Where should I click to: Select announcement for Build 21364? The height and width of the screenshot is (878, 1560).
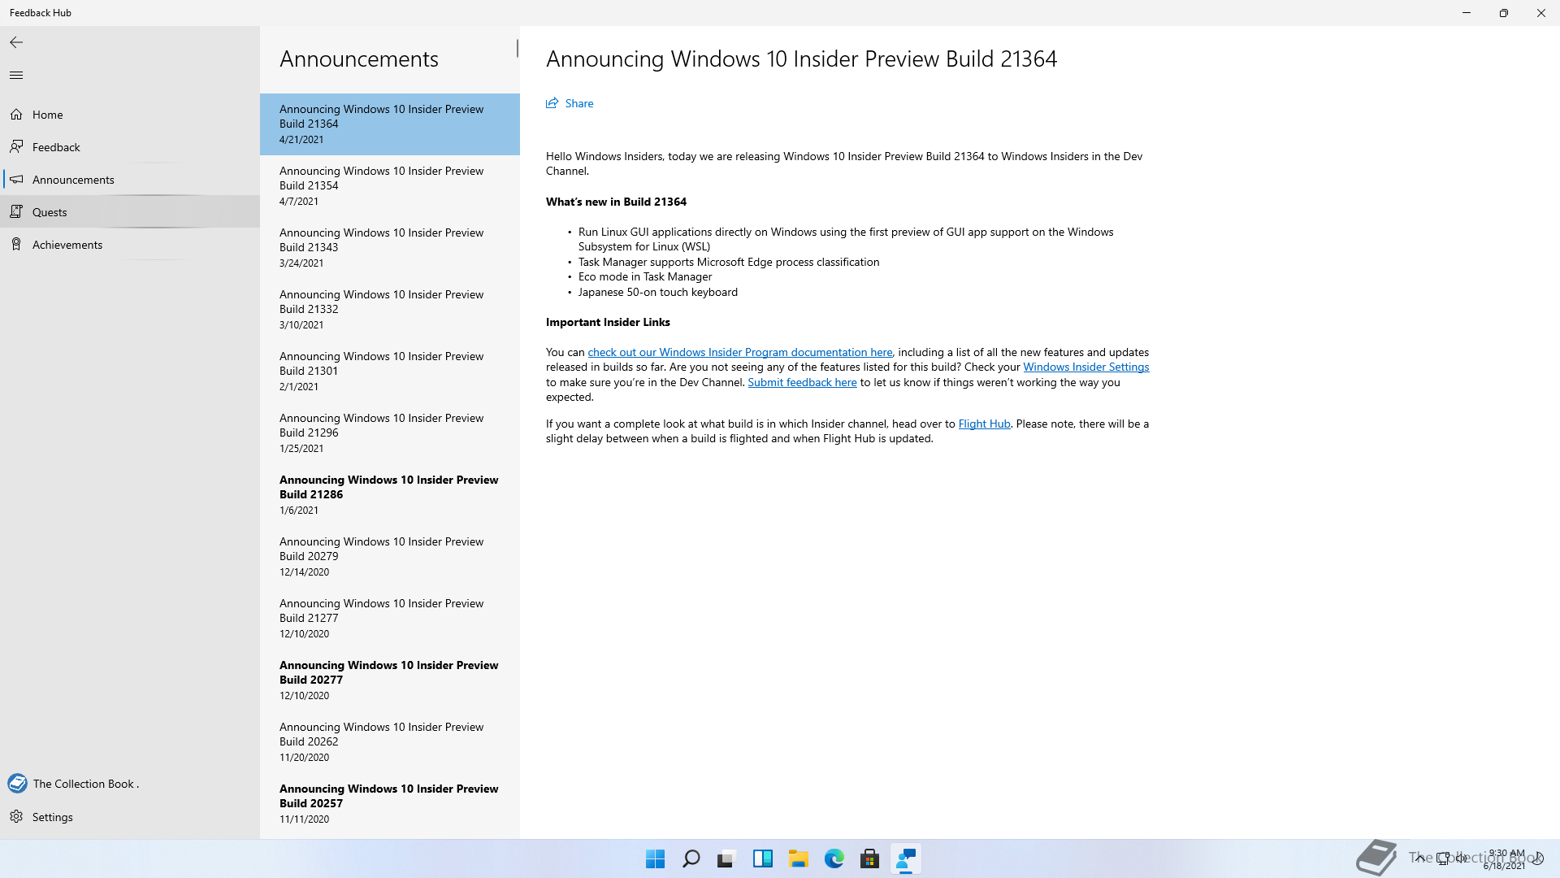pyautogui.click(x=390, y=124)
